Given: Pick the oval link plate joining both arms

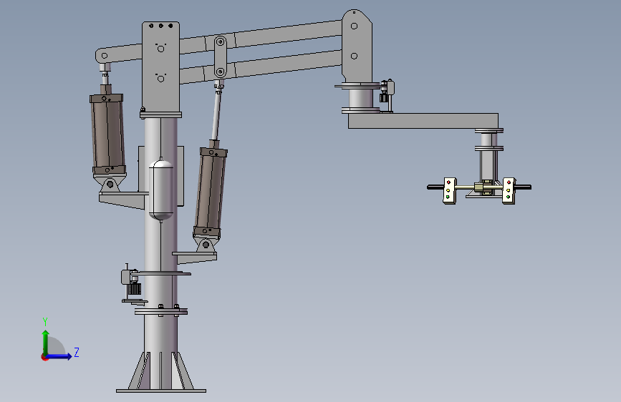Looking at the screenshot, I should pyautogui.click(x=220, y=57).
